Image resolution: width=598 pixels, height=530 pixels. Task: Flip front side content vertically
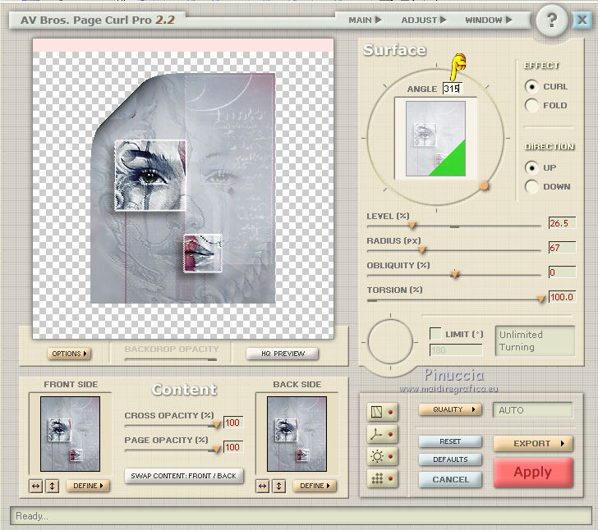tap(51, 486)
